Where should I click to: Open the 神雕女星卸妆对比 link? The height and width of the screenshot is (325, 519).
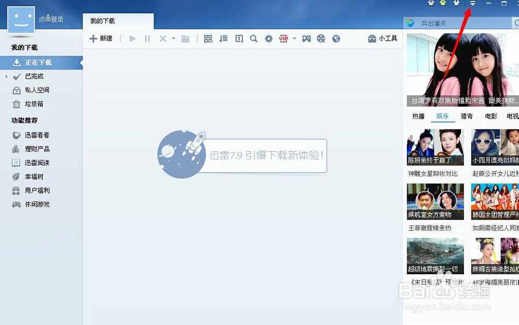click(433, 173)
